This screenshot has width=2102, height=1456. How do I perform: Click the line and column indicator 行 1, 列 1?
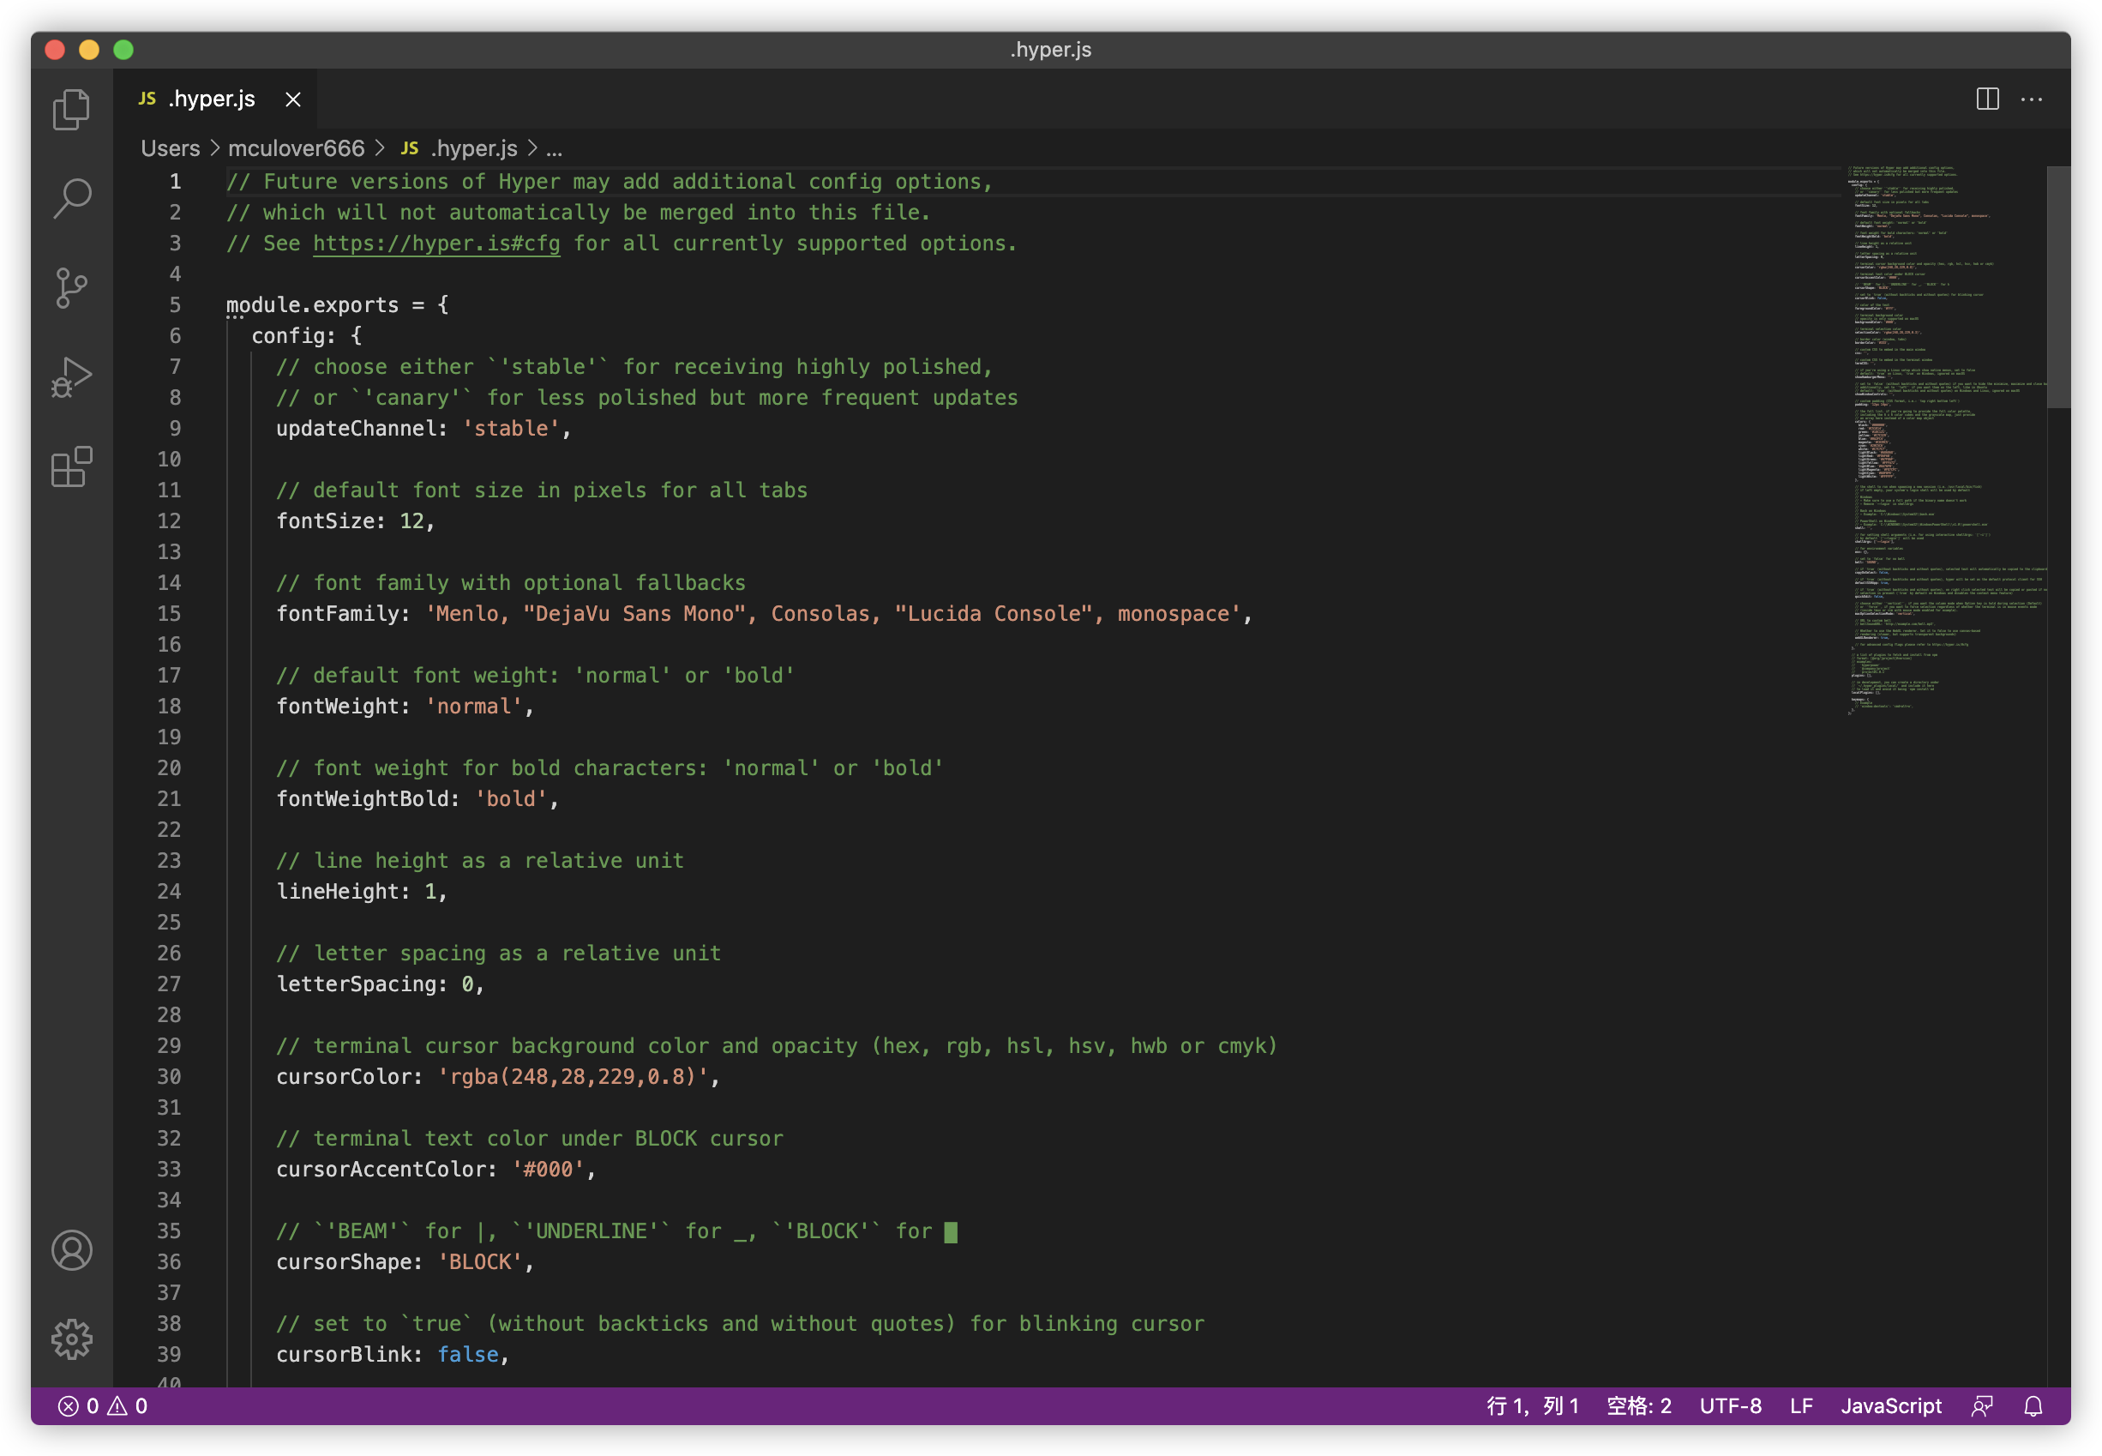(x=1532, y=1405)
